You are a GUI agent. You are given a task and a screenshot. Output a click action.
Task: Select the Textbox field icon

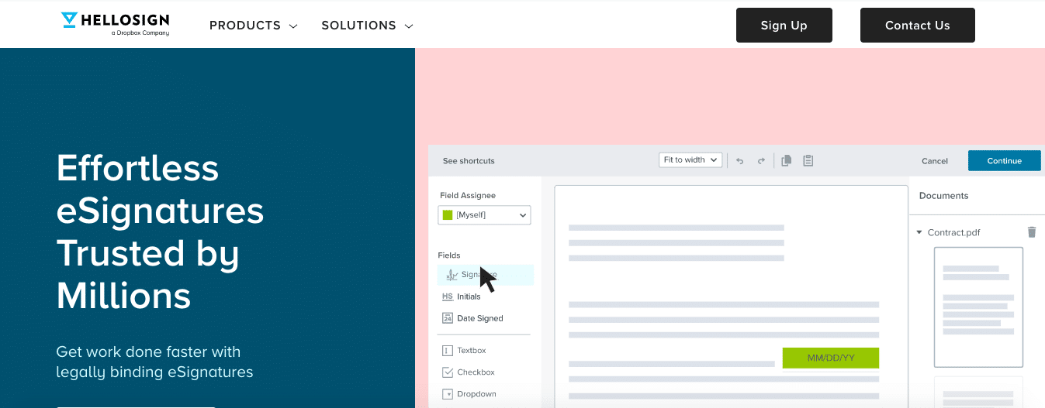pos(448,351)
